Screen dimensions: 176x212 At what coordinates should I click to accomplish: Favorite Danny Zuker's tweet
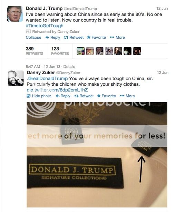[107, 96]
